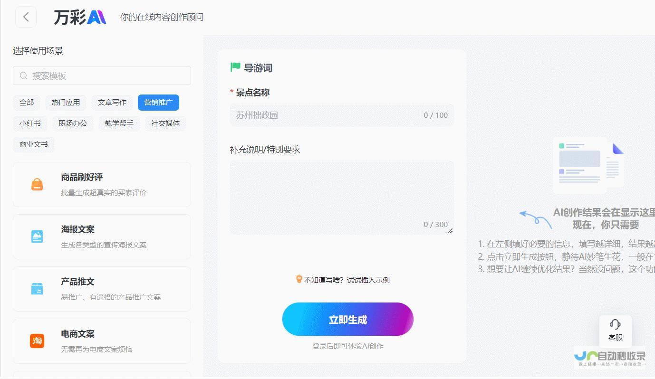The image size is (655, 379).
Task: Click 试试插入示例 link
Action: (368, 280)
